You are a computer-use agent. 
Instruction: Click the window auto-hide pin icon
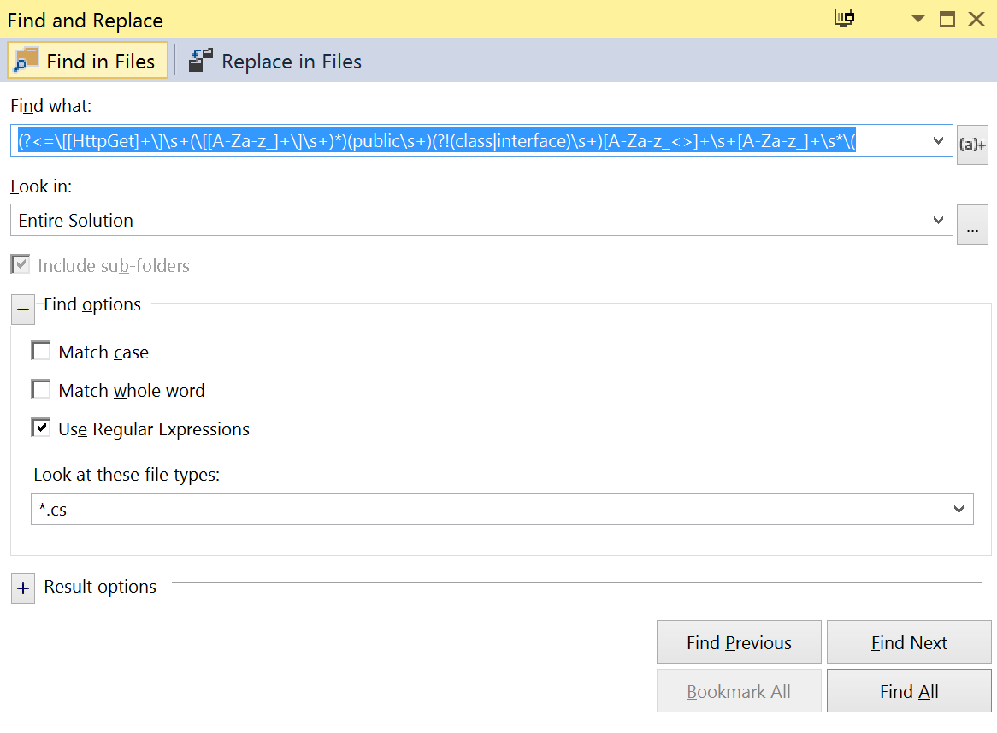point(845,19)
